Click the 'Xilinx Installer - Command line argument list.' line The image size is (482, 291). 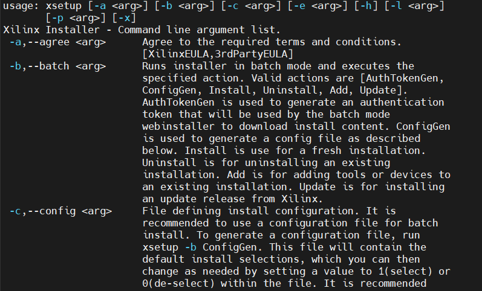click(142, 30)
